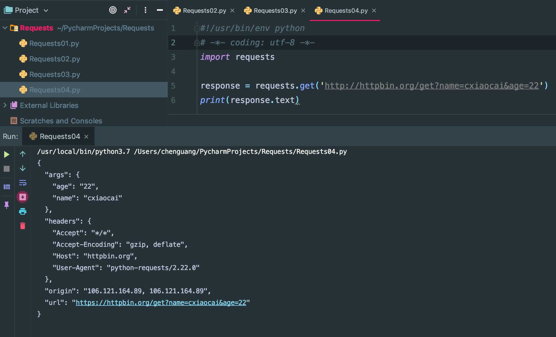This screenshot has height=337, width=556.
Task: Switch to Requests03.py editor tab
Action: 275,11
